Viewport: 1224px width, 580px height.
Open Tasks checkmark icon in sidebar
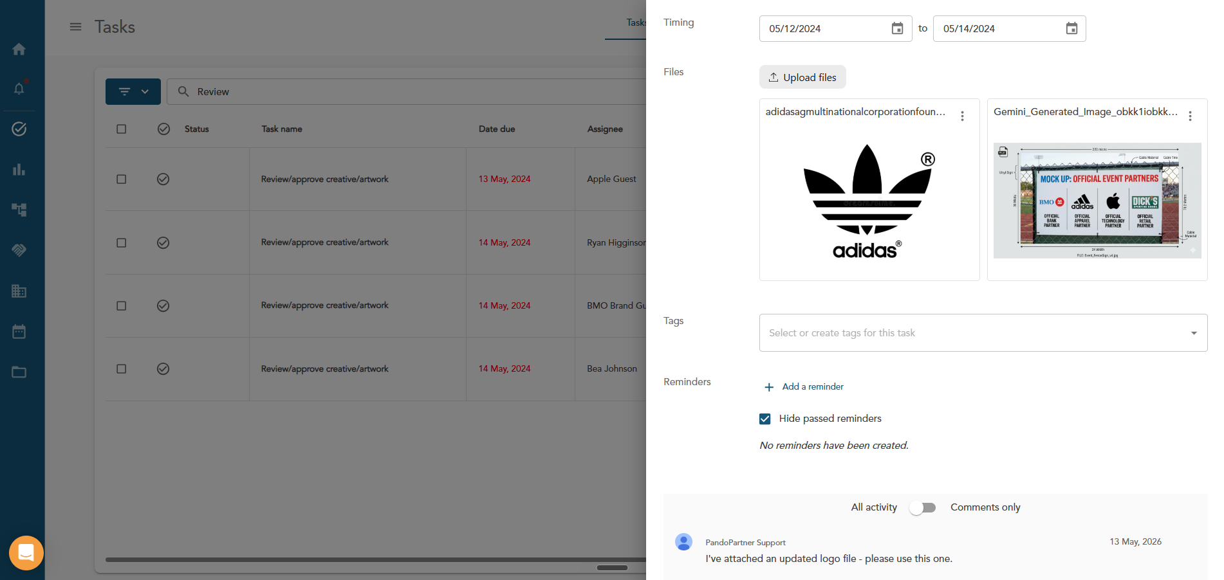click(19, 129)
